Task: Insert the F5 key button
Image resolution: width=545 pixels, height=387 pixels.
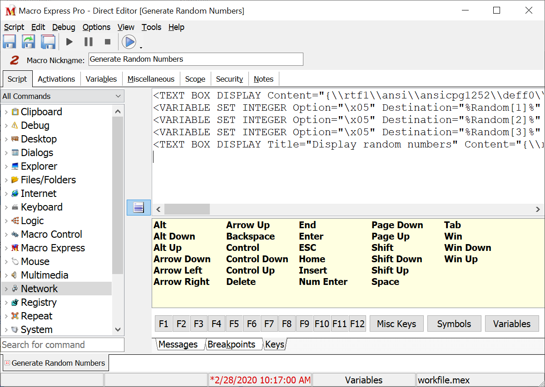Action: [234, 324]
